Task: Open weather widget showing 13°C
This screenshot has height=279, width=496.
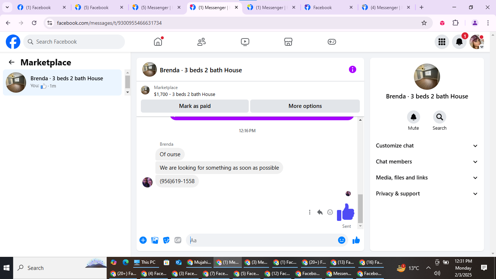Action: coord(408,268)
